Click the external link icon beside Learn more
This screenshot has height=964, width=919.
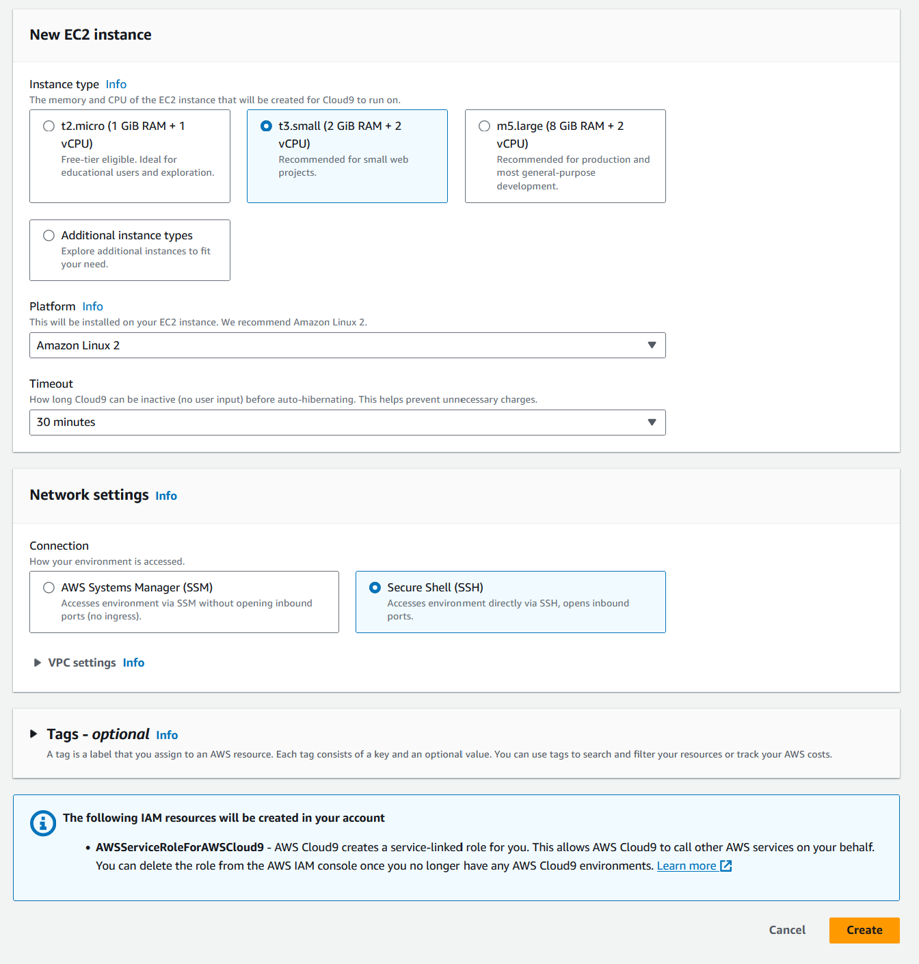point(726,866)
